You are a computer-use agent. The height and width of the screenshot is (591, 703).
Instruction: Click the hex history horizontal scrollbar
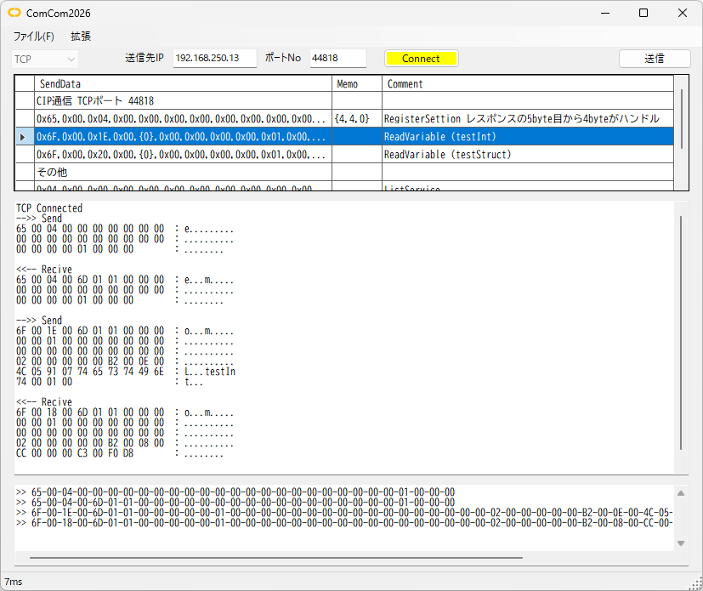click(x=276, y=558)
